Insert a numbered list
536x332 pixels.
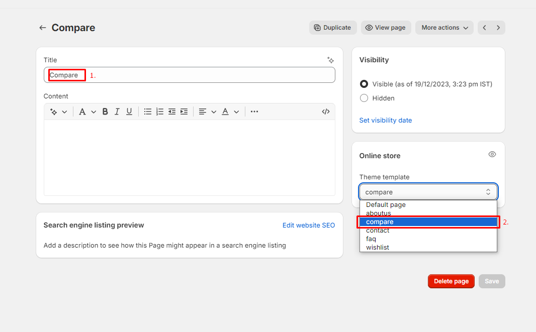[x=159, y=112]
